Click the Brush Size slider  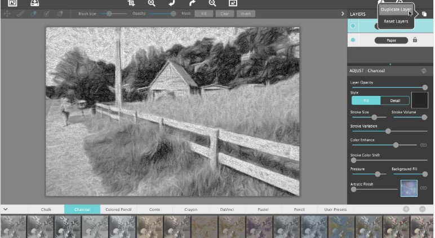pos(114,14)
